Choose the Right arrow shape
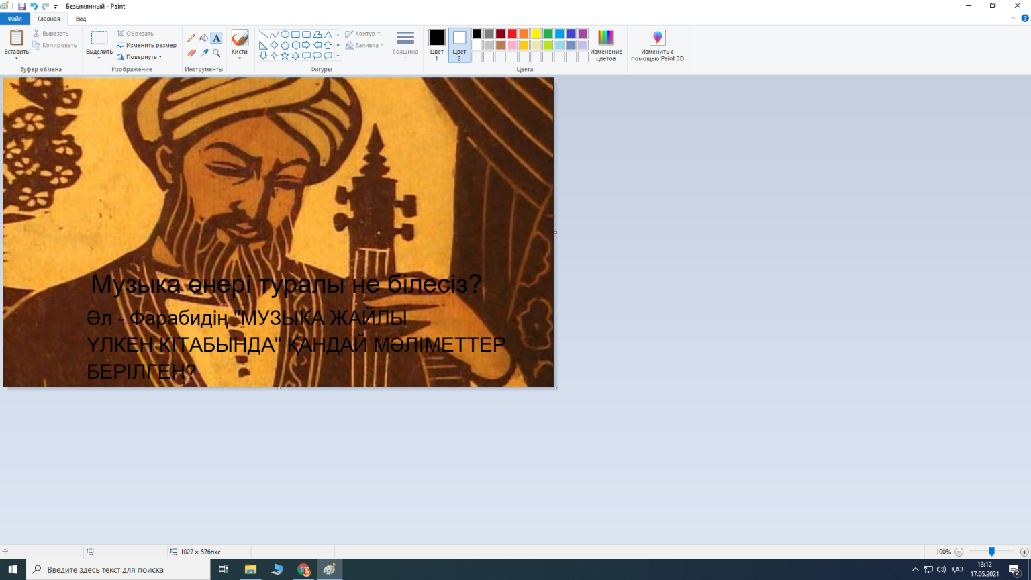Screen dimensions: 1031x580 (x=306, y=45)
